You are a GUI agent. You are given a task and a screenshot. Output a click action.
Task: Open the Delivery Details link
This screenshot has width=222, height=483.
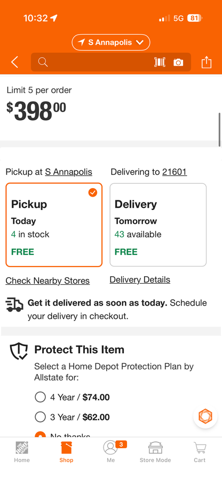tap(140, 279)
